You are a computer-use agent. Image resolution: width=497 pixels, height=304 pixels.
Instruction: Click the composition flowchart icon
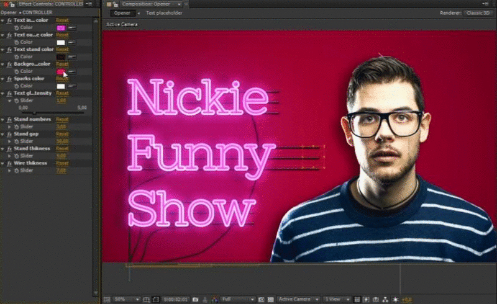pos(385,300)
